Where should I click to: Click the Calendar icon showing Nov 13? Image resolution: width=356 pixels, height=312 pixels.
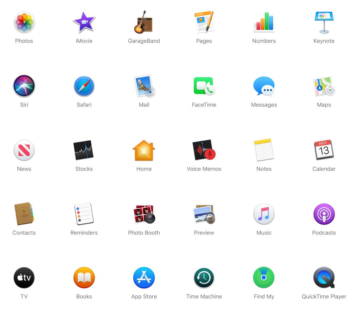(x=324, y=150)
